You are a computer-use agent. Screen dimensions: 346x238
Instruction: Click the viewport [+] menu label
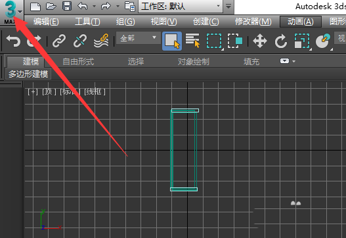[x=33, y=91]
